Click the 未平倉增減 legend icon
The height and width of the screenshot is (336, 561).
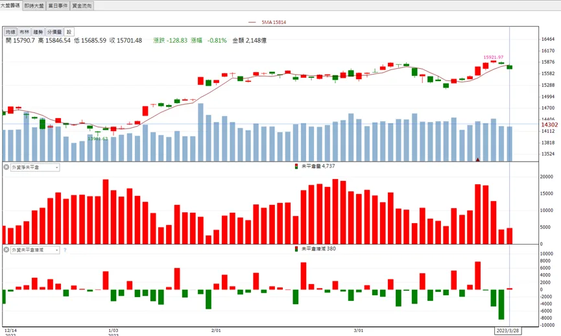pyautogui.click(x=296, y=248)
